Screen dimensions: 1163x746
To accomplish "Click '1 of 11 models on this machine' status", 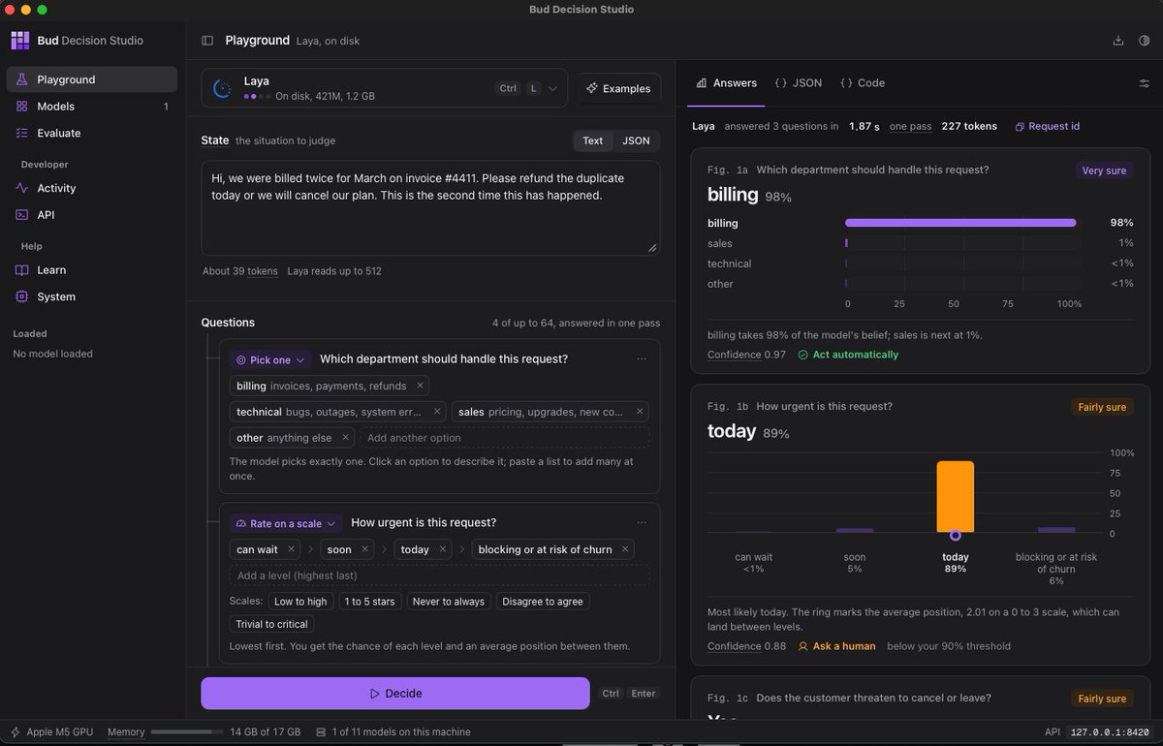I will tap(393, 732).
